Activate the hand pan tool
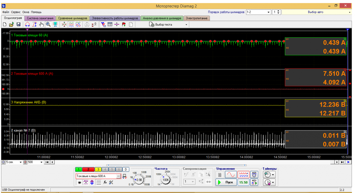355x193 pixels. click(41, 25)
